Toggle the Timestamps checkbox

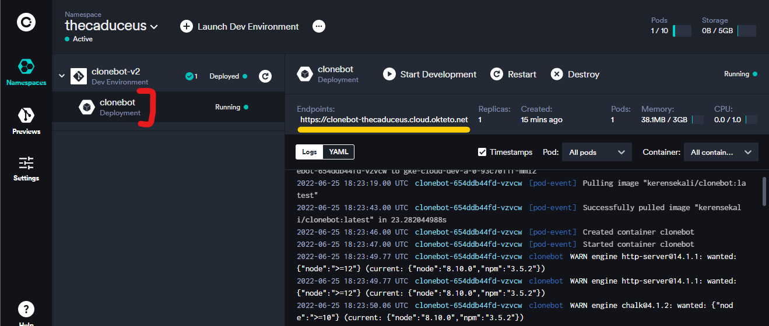tap(482, 152)
